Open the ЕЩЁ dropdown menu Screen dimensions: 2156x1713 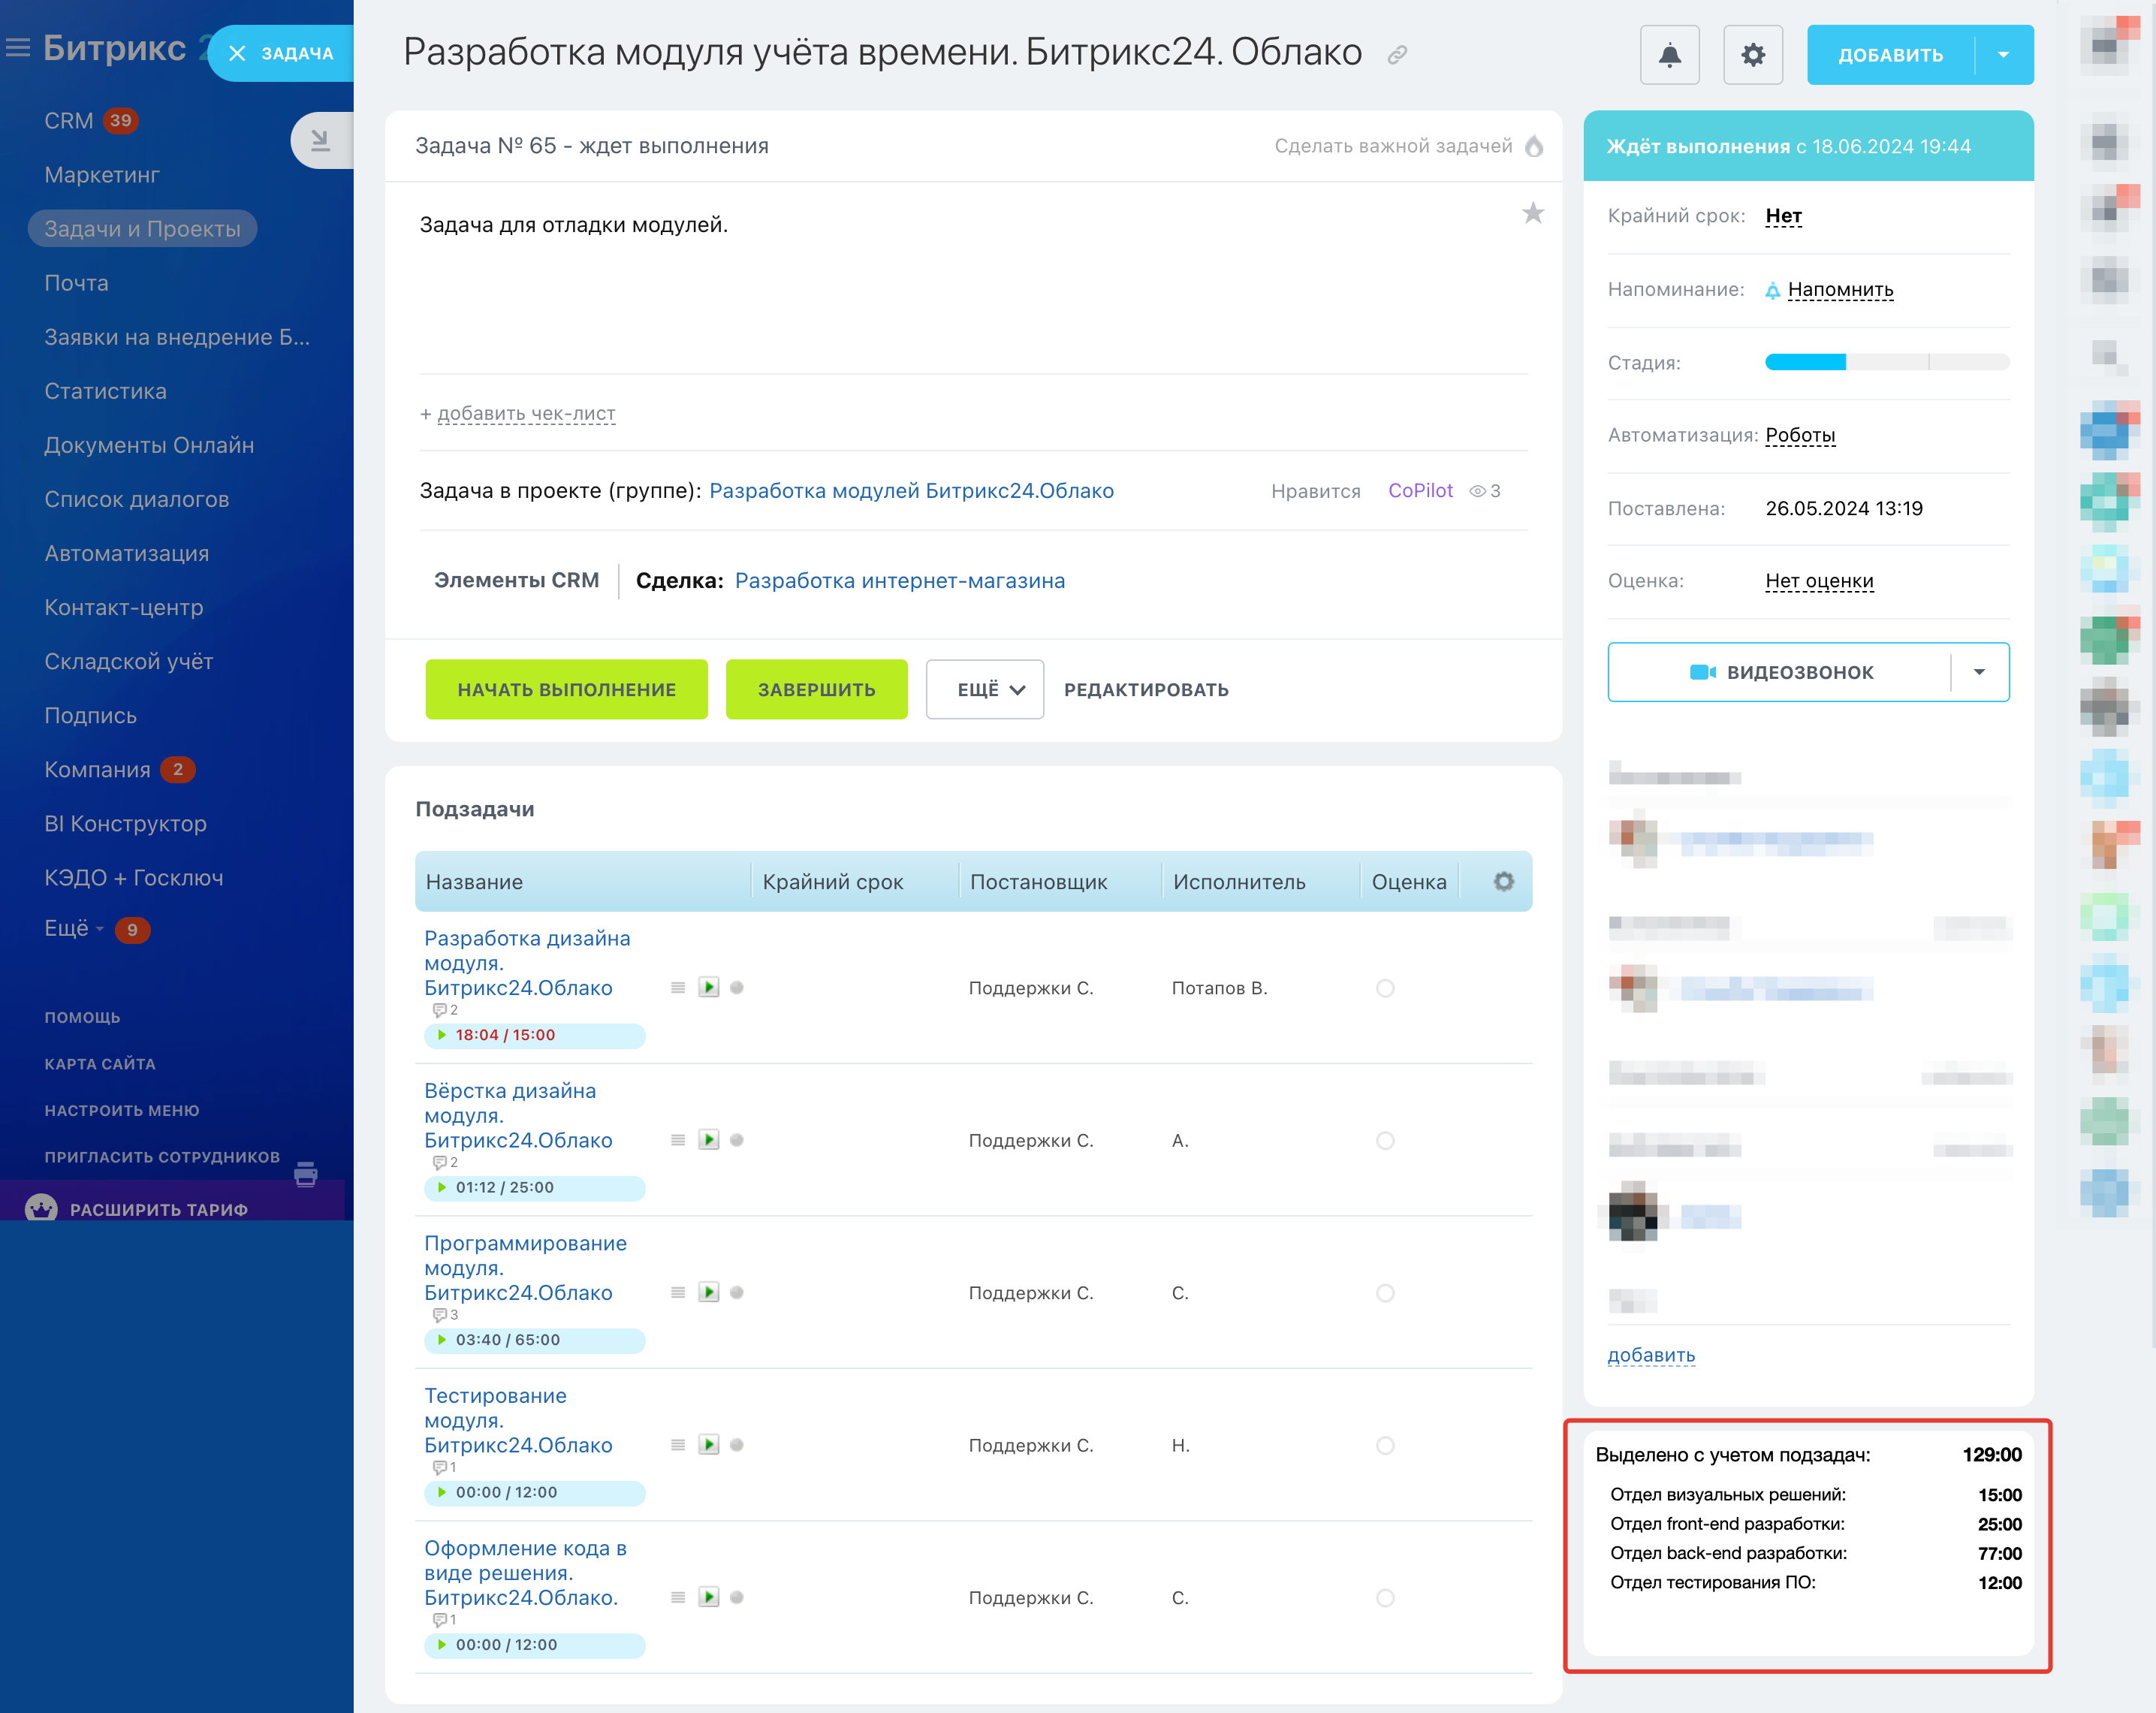[x=984, y=689]
